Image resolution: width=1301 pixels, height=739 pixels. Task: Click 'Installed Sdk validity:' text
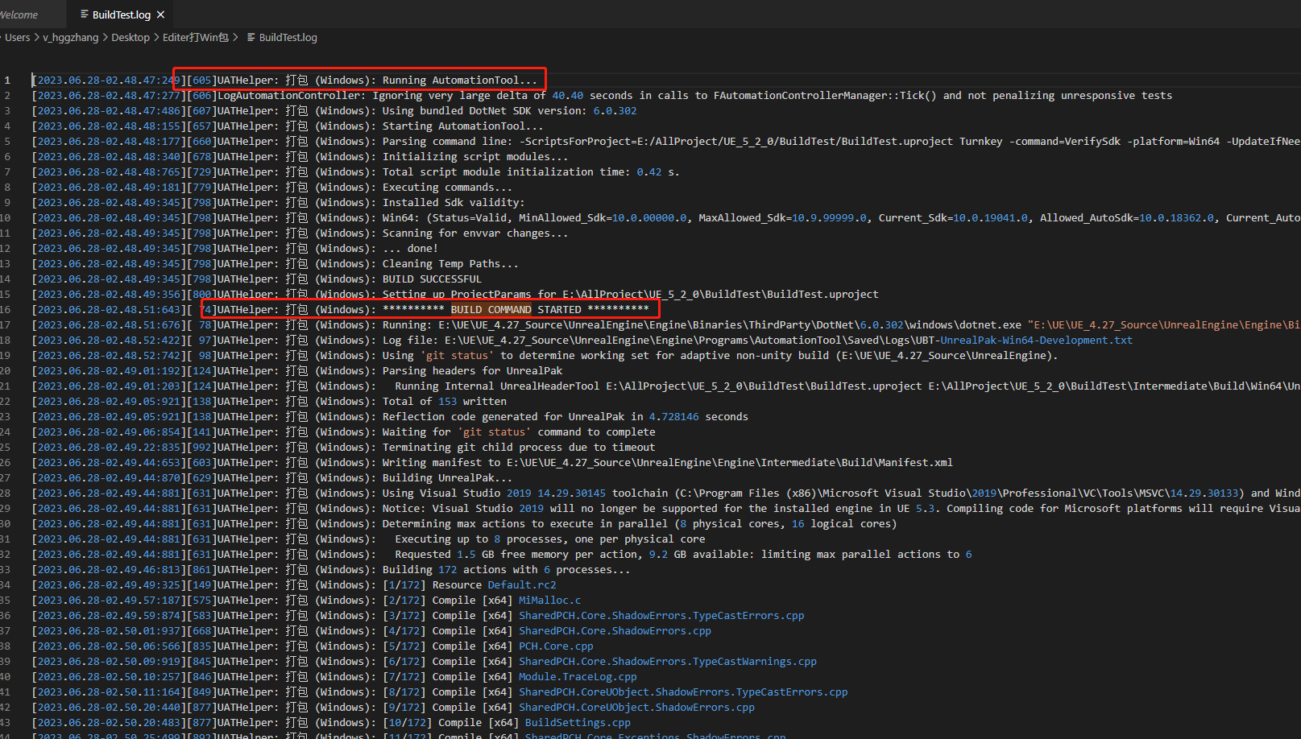pos(454,203)
